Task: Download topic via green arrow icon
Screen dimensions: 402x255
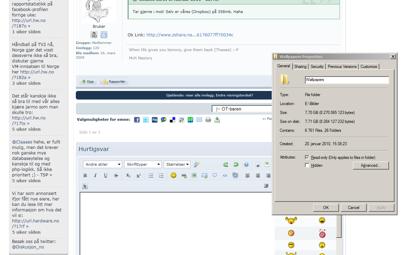Action: point(217,120)
